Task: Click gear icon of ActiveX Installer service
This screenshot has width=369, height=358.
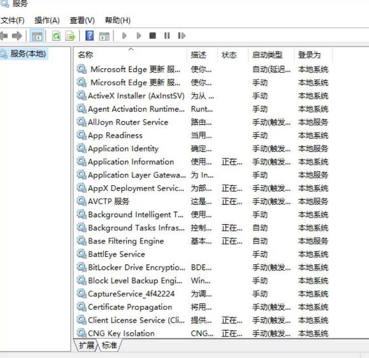Action: coord(82,96)
